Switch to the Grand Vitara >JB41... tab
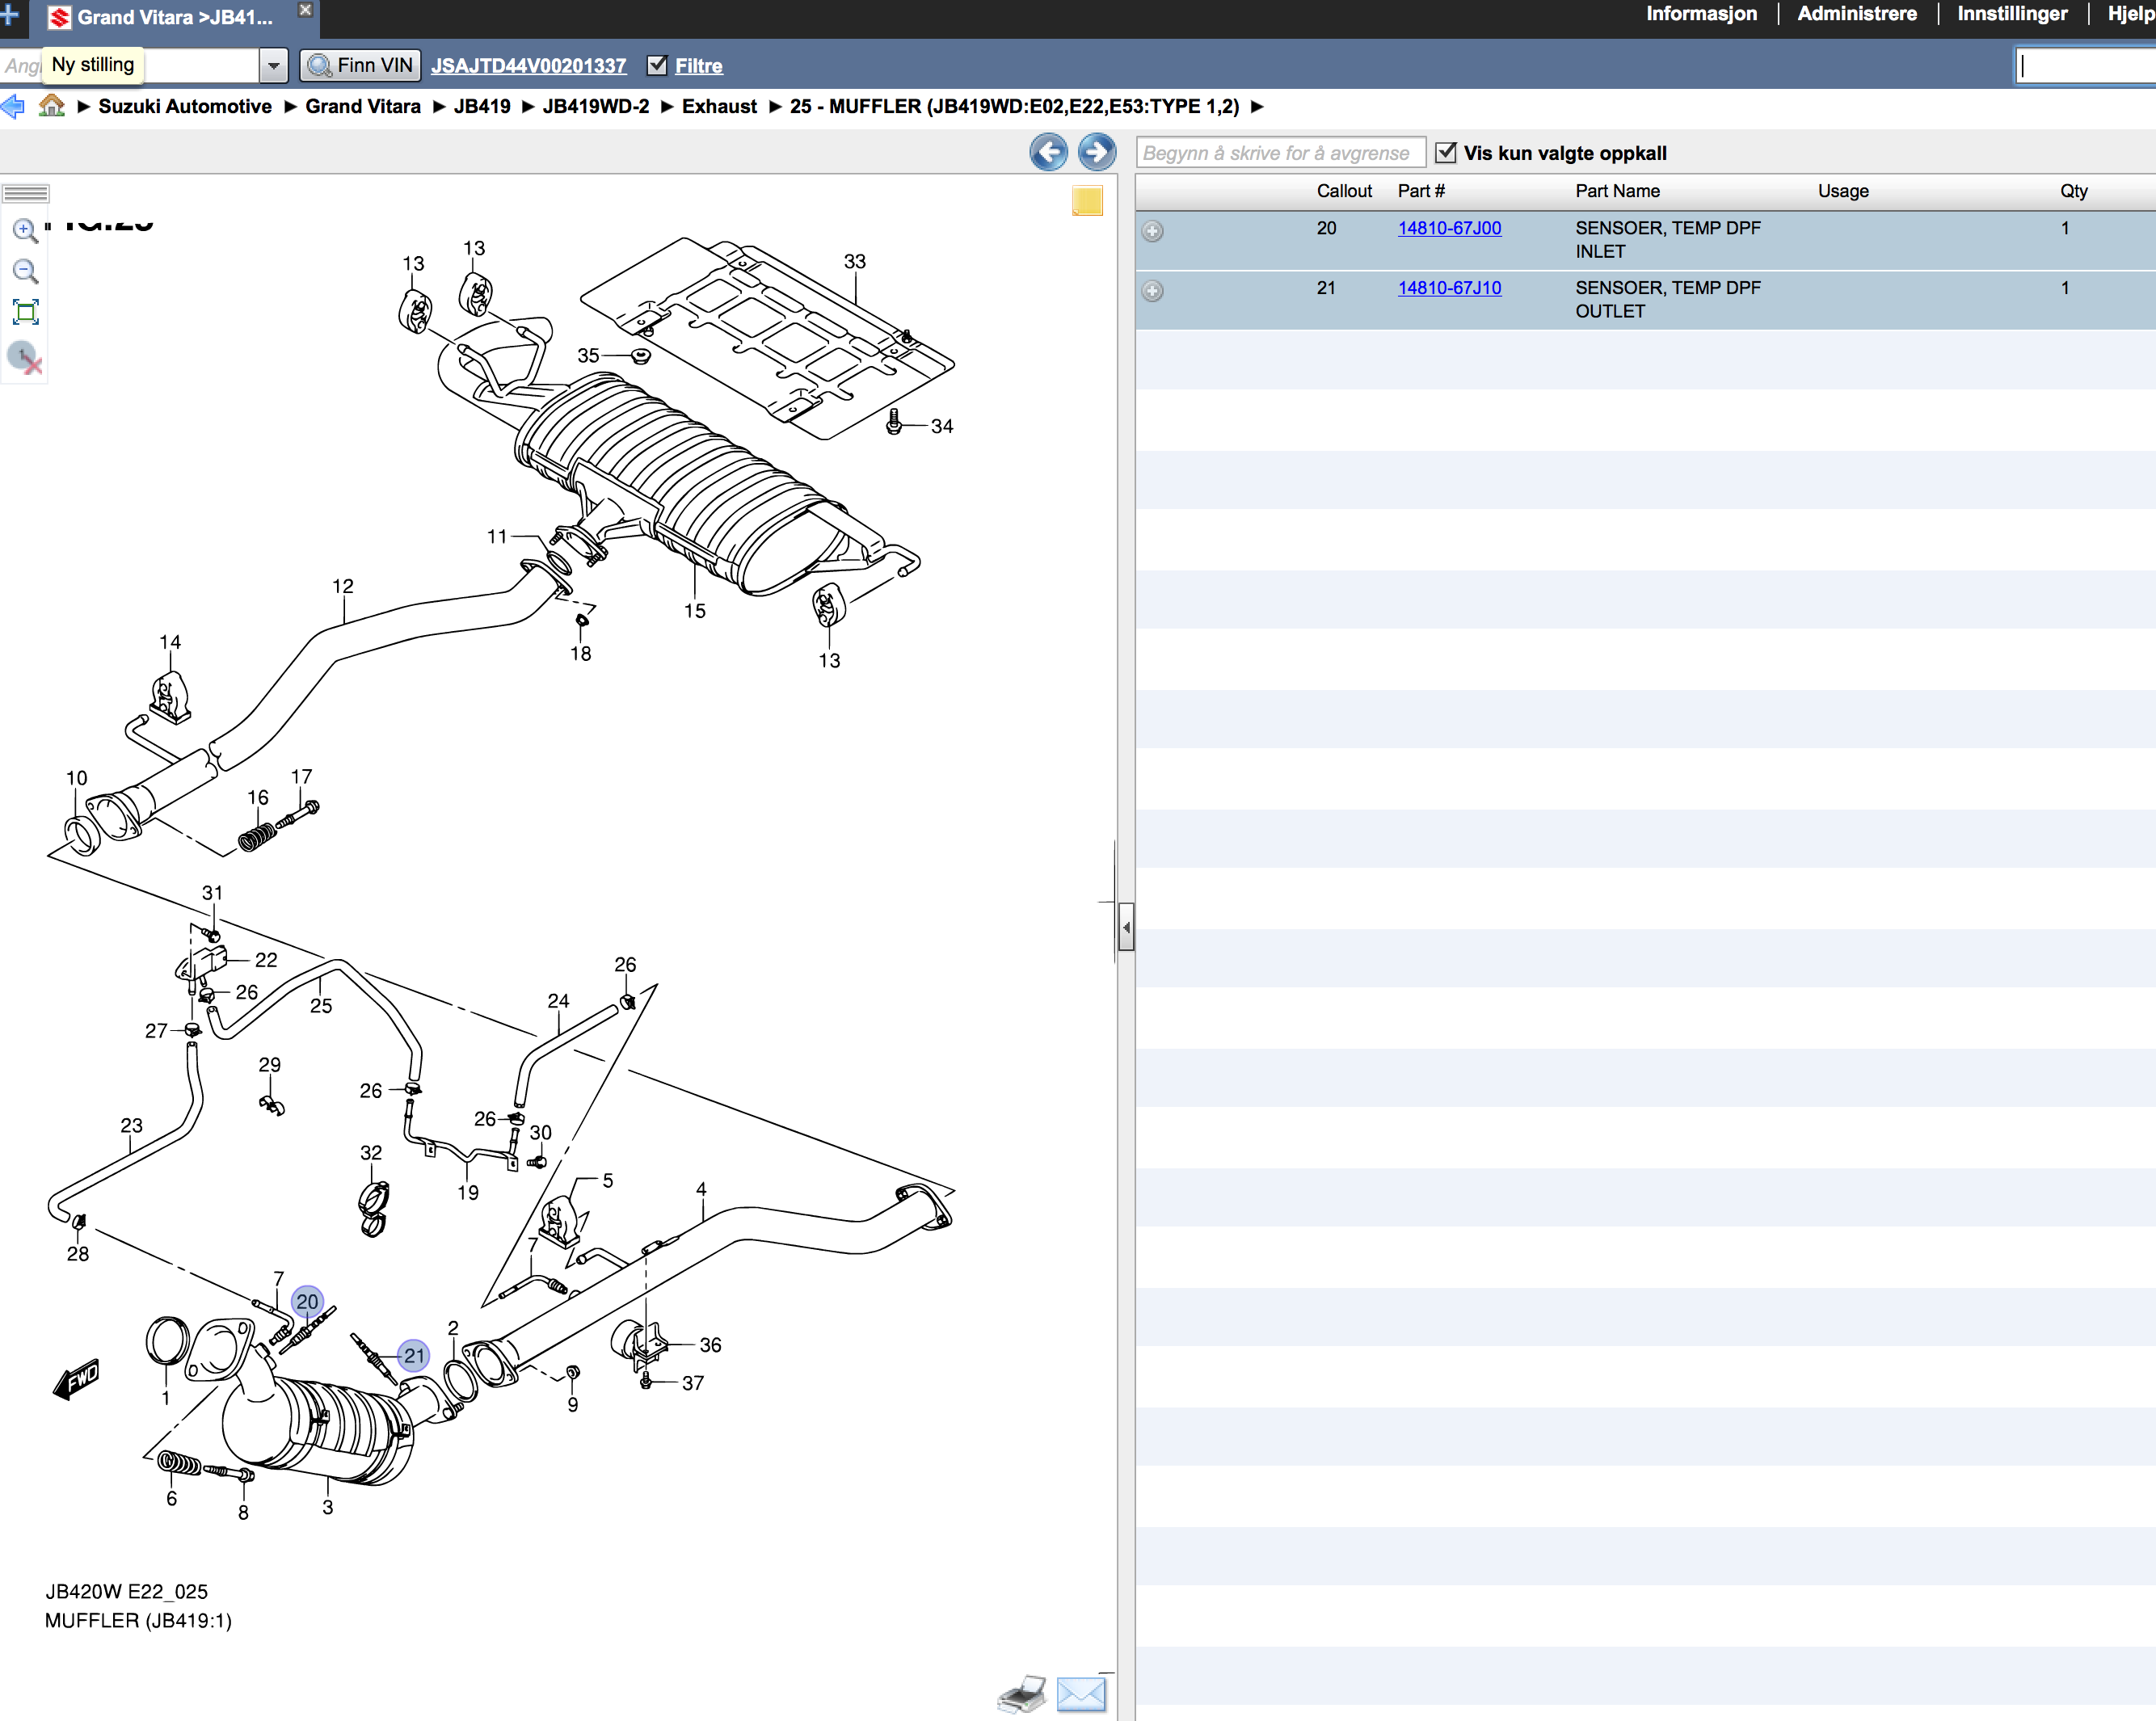The width and height of the screenshot is (2156, 1721). (175, 17)
